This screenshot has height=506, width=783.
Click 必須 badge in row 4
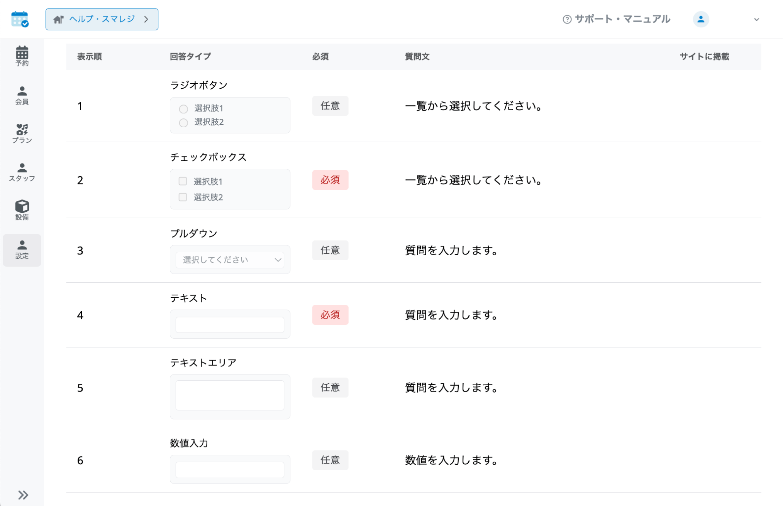click(x=330, y=315)
